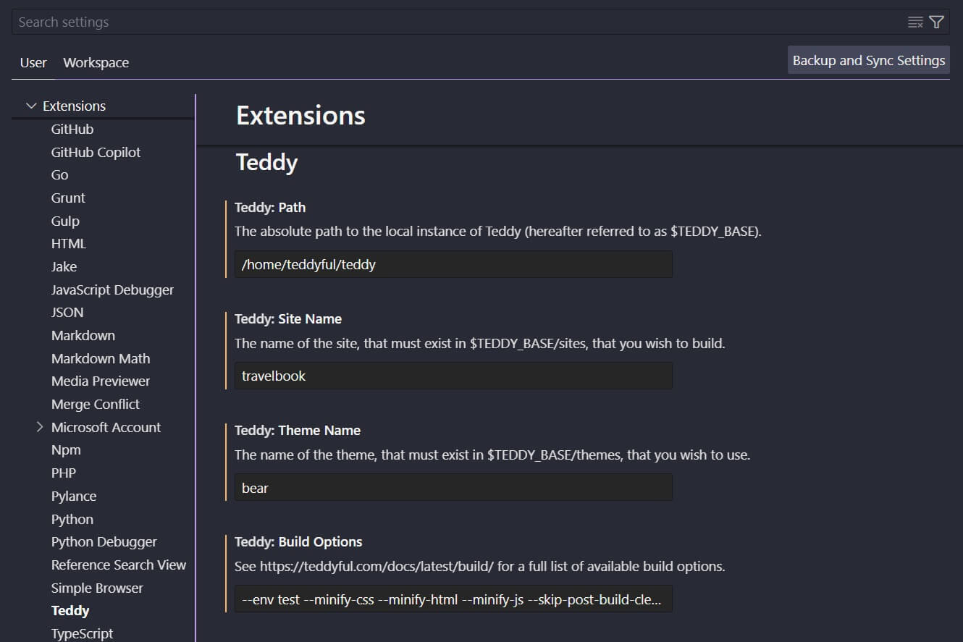Open Go extension settings
This screenshot has height=642, width=963.
[x=59, y=174]
